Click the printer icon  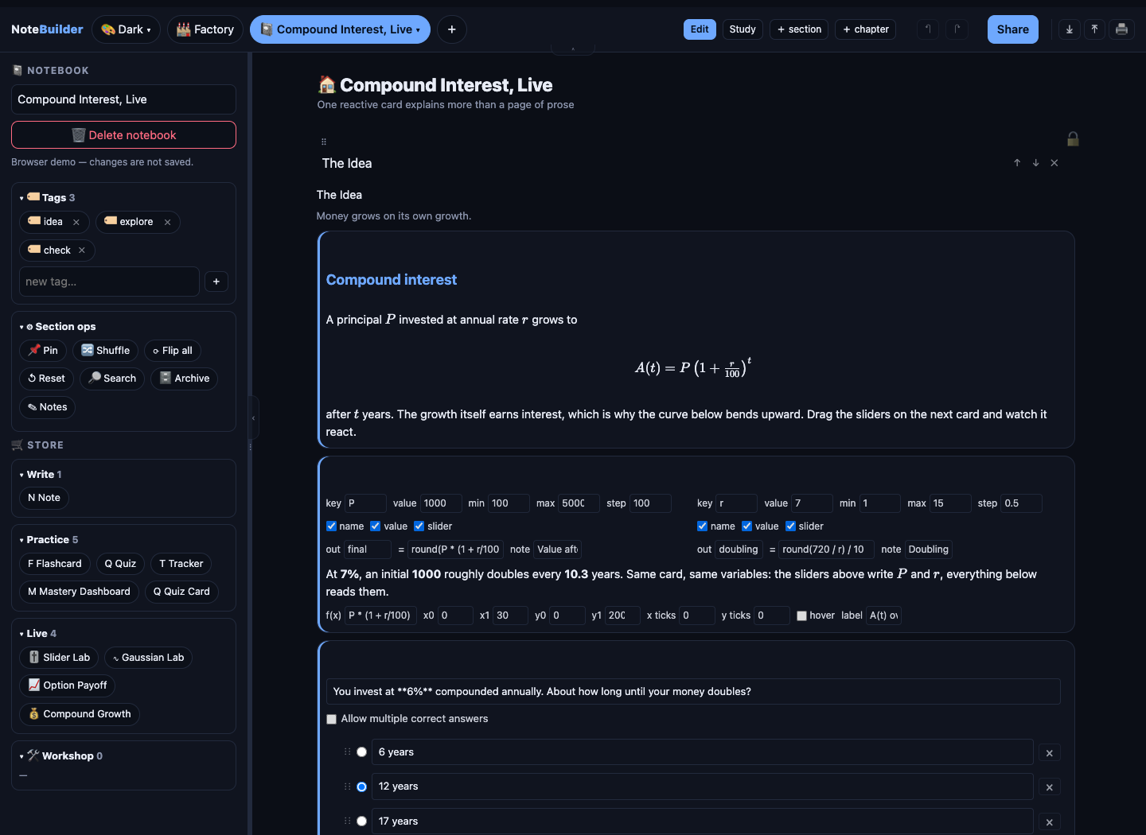[1121, 29]
